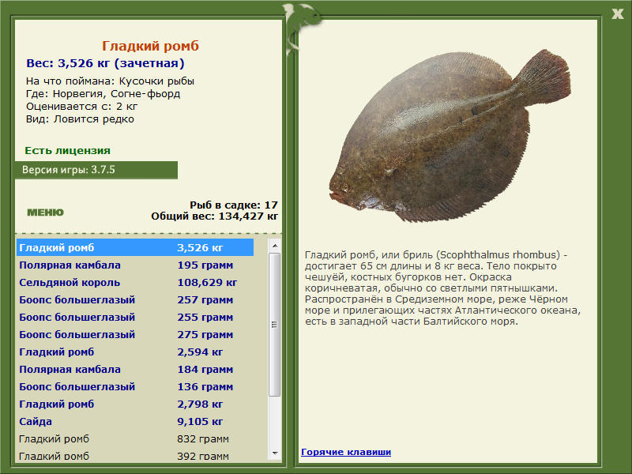Click the Вес: 3,526 кг (зачетная) text
Screen dimensions: 632x474
(105, 63)
